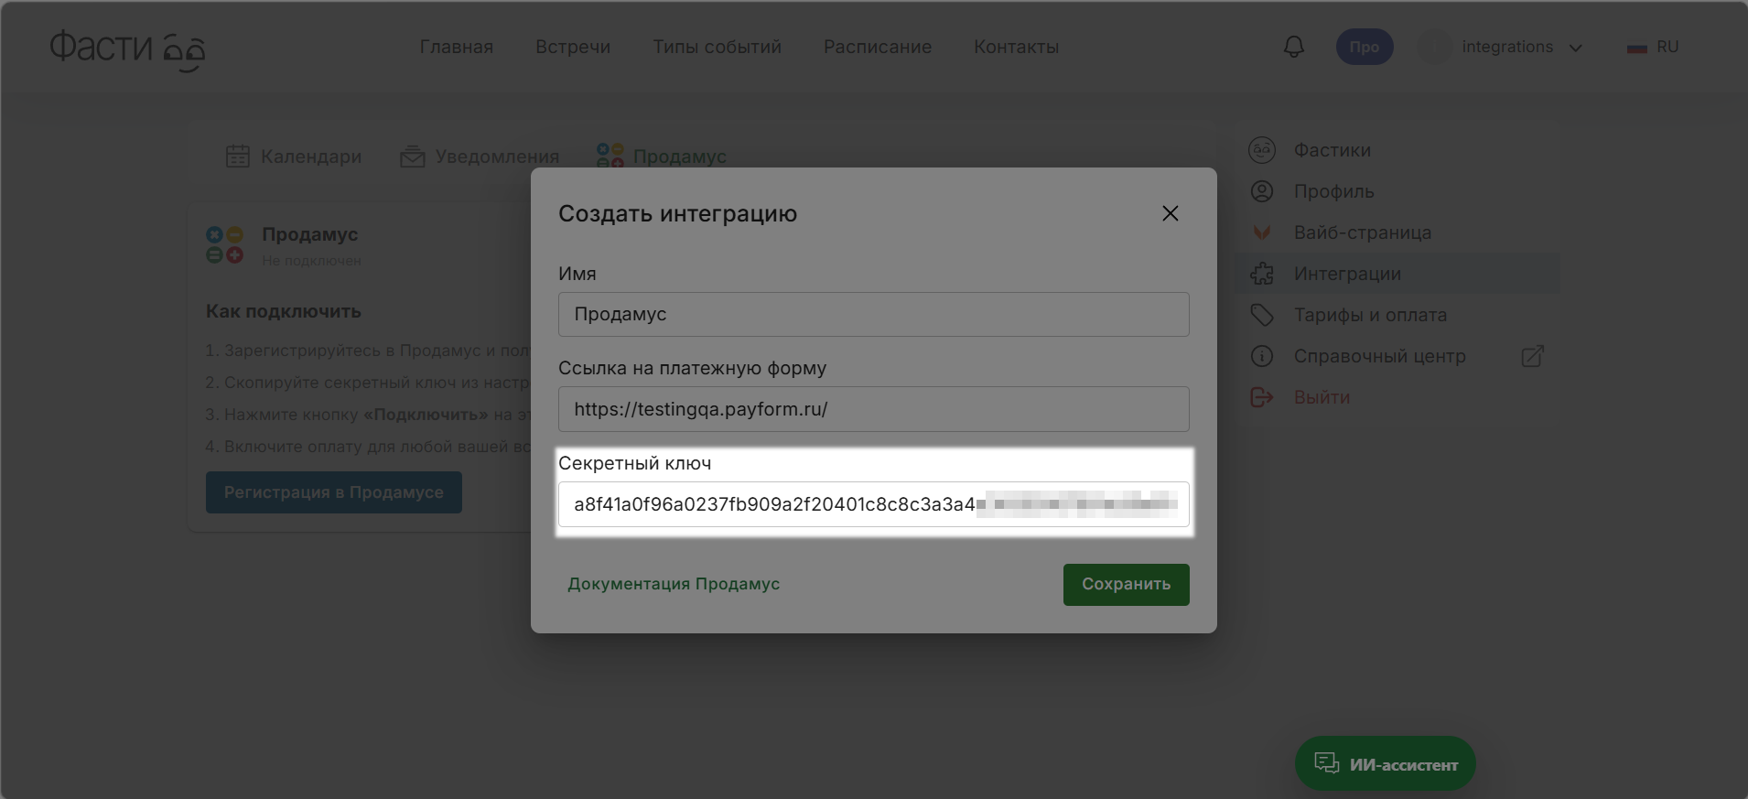Close the Create integration dialog

tap(1170, 213)
